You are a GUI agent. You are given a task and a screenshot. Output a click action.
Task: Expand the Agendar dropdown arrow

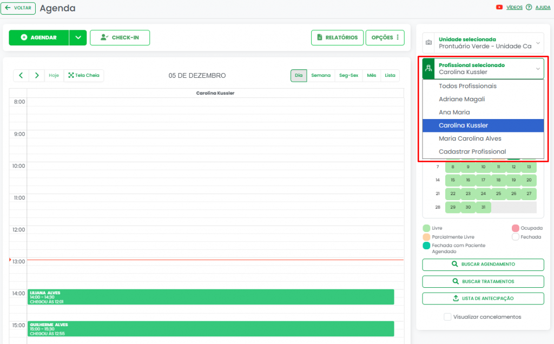[x=78, y=38]
